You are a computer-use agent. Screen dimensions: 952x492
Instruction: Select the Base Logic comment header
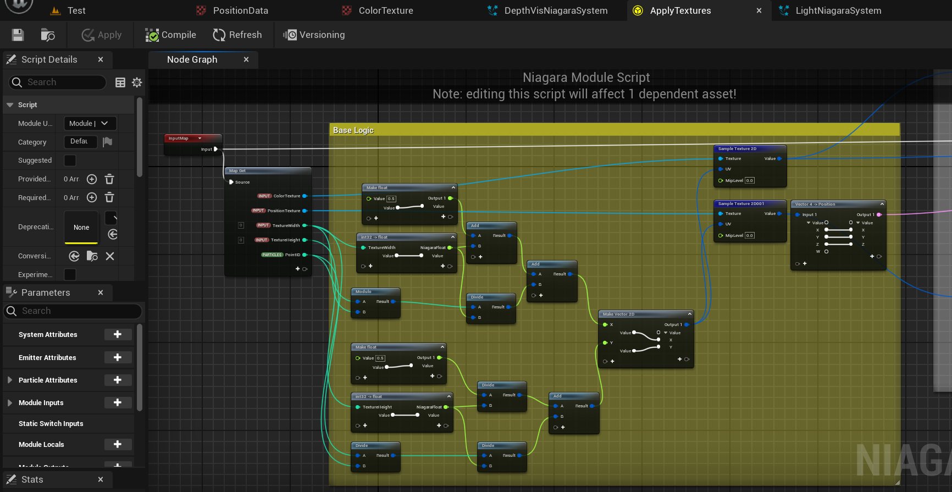tap(615, 130)
